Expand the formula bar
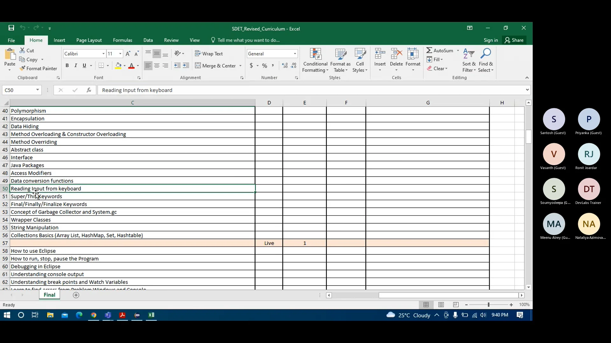 528,90
